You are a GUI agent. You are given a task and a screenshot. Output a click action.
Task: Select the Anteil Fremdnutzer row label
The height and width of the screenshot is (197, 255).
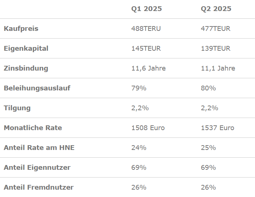click(39, 187)
